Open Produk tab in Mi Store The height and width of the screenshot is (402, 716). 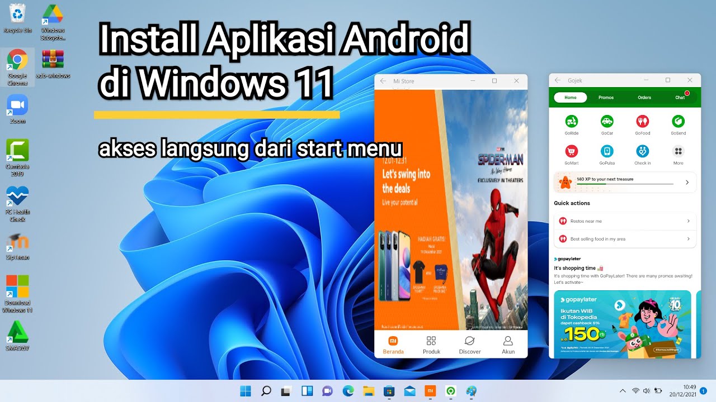pos(431,345)
